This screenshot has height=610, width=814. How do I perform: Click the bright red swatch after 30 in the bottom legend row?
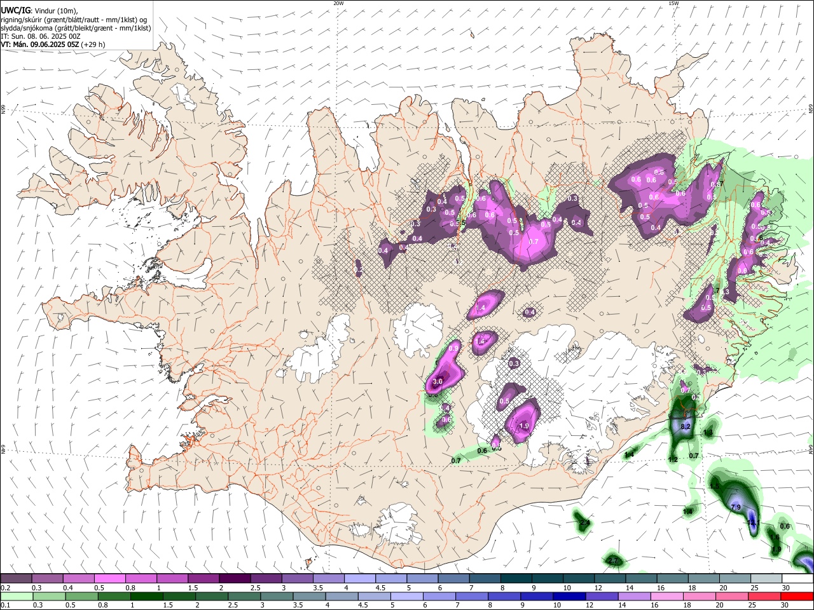[797, 596]
